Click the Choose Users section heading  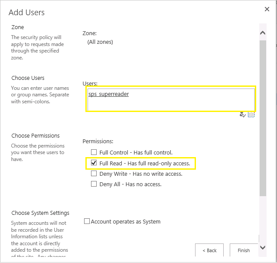28,78
